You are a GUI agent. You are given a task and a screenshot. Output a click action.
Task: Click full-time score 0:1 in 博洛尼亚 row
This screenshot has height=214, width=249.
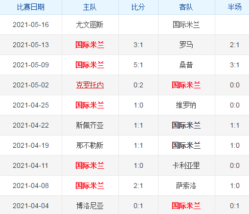(x=138, y=206)
